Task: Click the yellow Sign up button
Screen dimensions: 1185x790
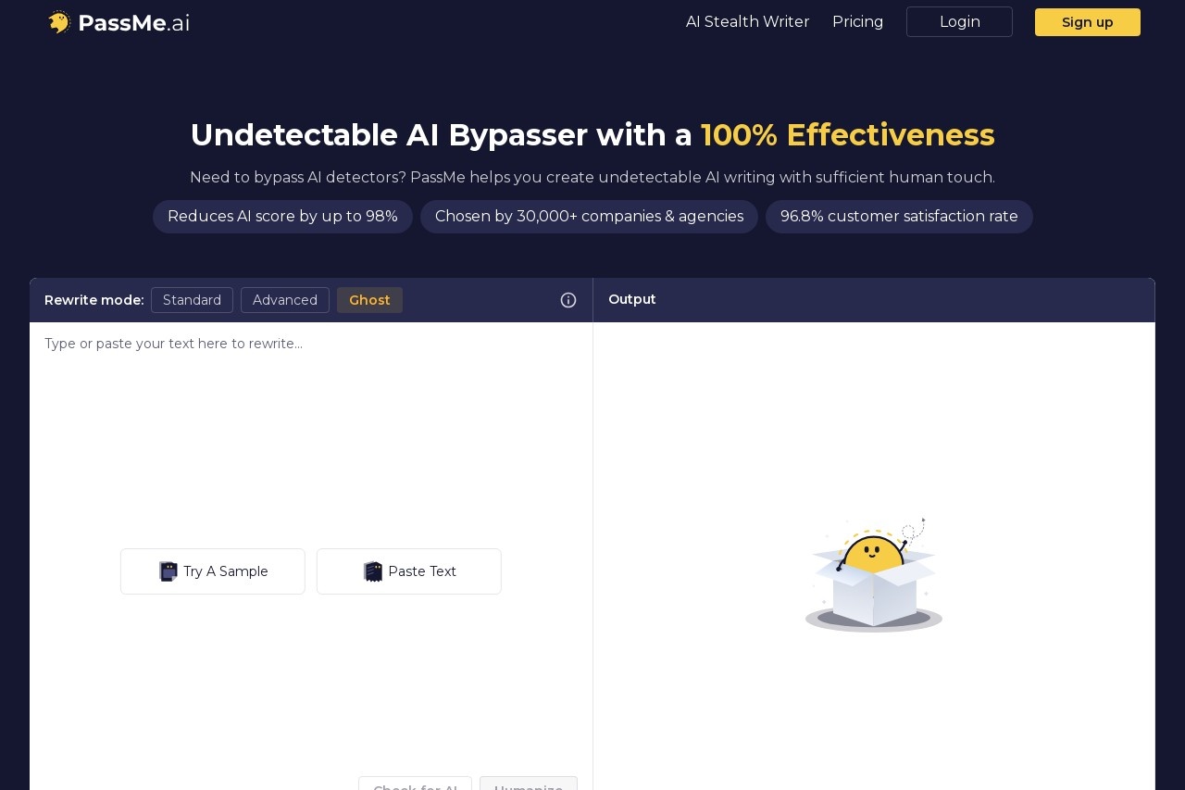Action: coord(1088,22)
